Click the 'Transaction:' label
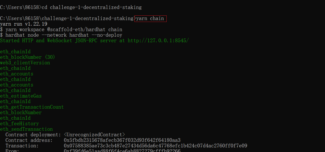The image size is (325, 152). (x=22, y=146)
